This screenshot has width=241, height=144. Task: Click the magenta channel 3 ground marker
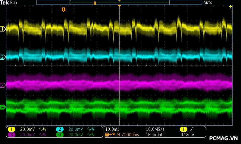point(3,85)
